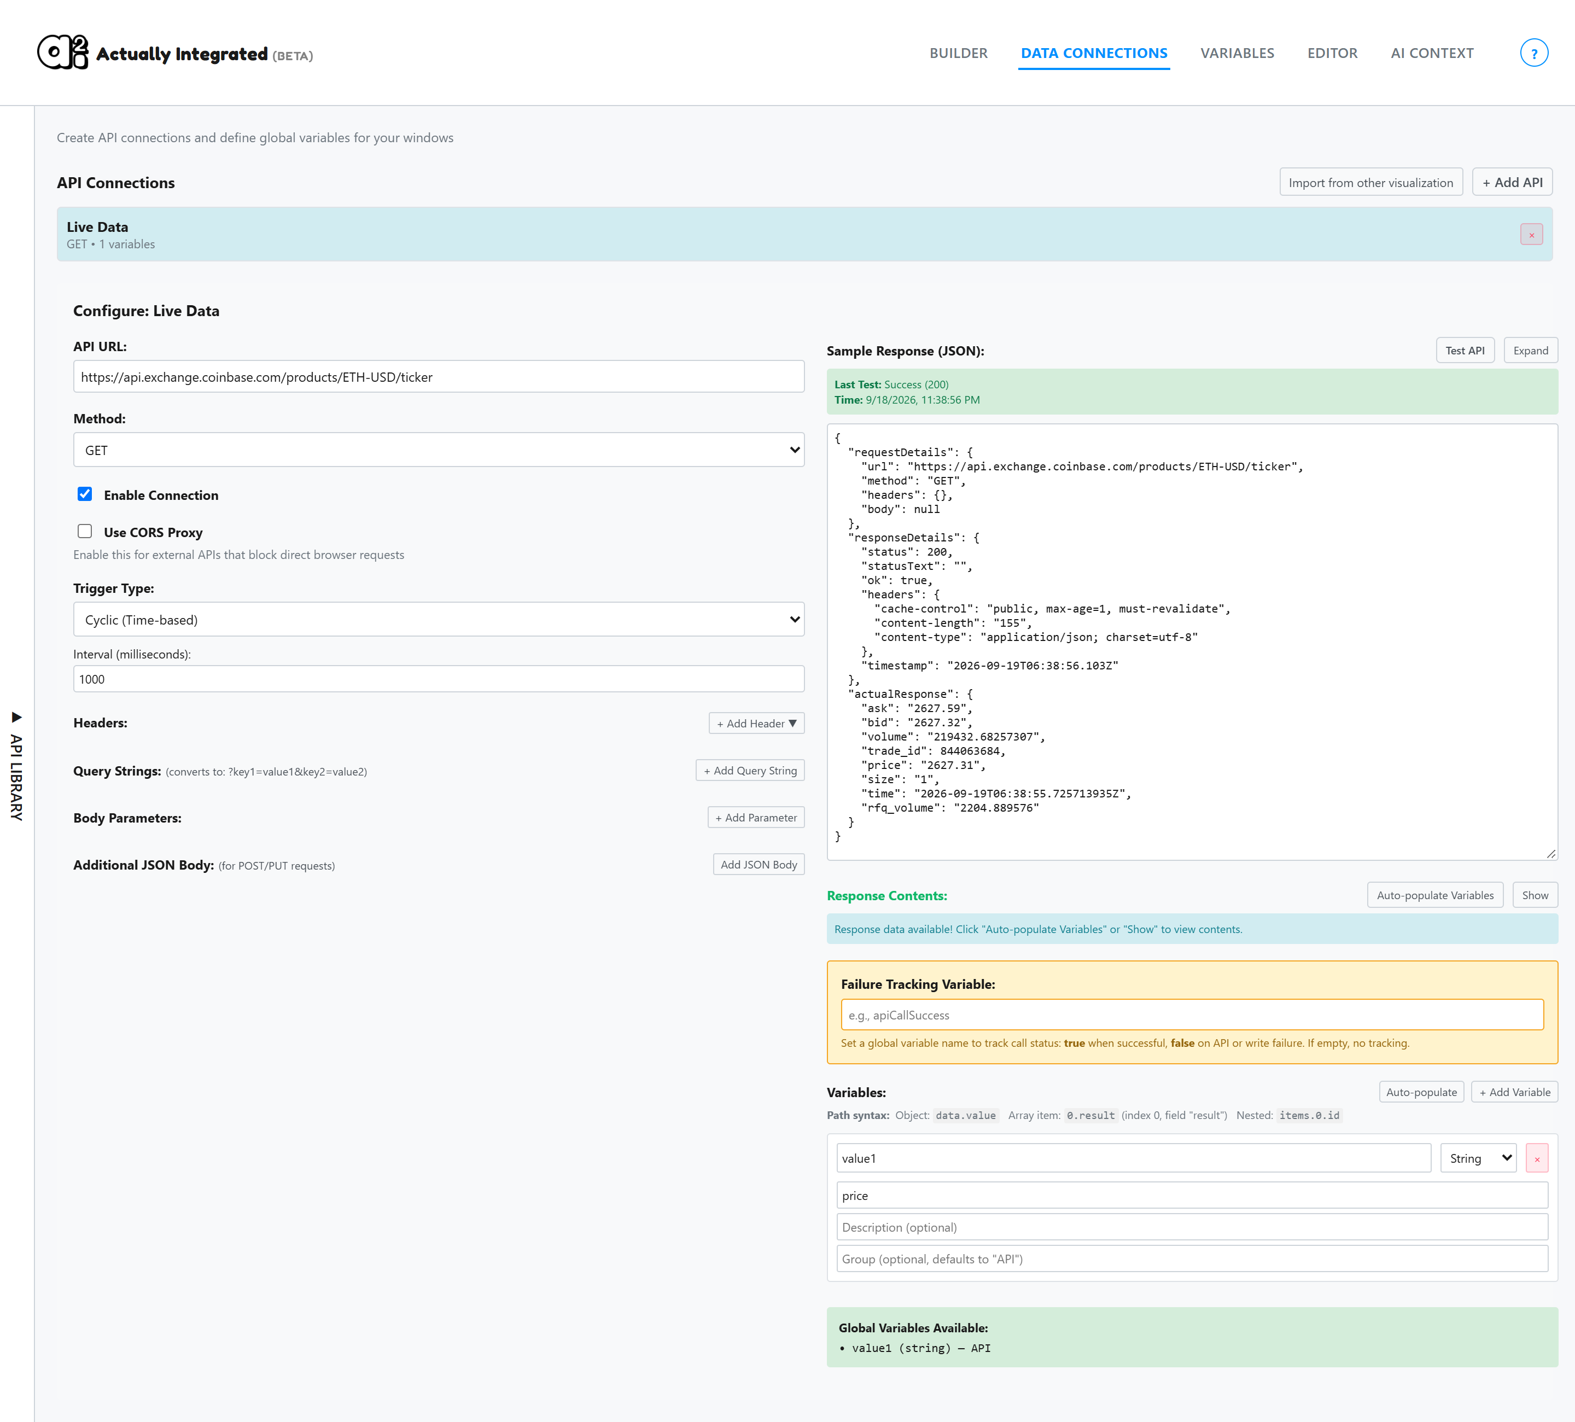This screenshot has width=1575, height=1422.
Task: Check the Use CORS Proxy checkbox
Action: (x=84, y=531)
